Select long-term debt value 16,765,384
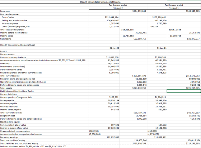This screenshot has width=201, height=148. (x=141, y=116)
